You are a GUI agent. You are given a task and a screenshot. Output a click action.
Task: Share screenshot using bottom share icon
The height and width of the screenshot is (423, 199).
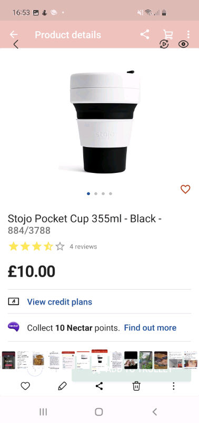coord(99,387)
